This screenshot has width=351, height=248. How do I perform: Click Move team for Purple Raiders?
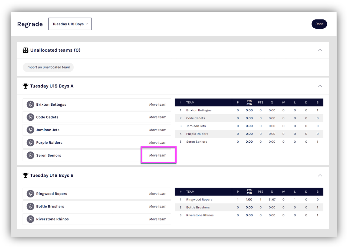(x=158, y=143)
